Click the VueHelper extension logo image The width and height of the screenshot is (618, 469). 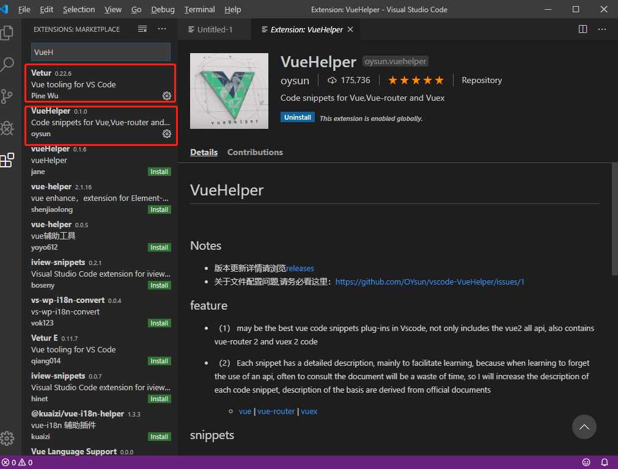(x=229, y=91)
